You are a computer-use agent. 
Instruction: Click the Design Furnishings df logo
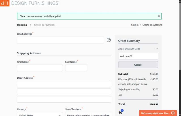coord(5,3)
